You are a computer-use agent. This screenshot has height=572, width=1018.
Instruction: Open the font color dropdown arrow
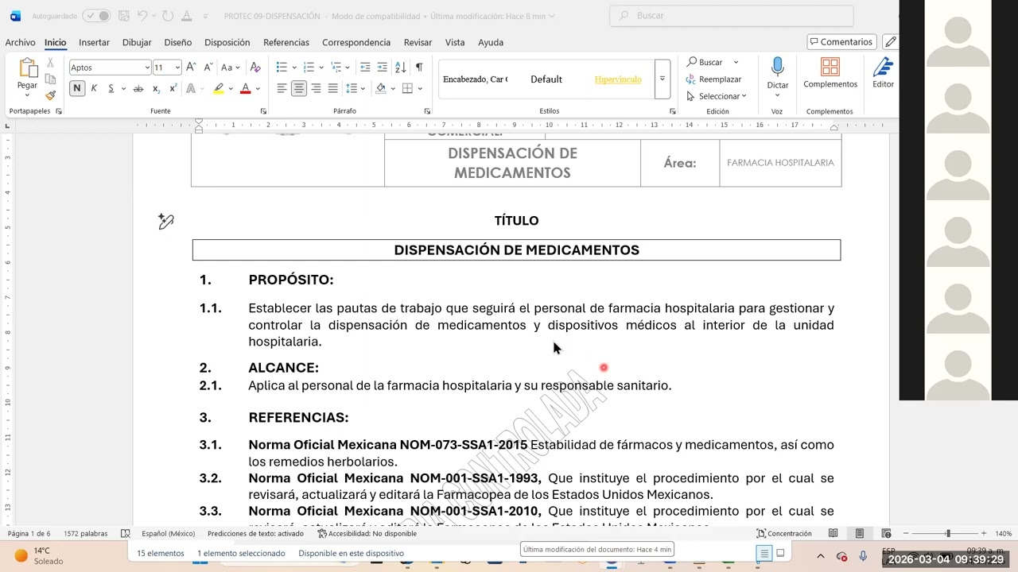258,88
